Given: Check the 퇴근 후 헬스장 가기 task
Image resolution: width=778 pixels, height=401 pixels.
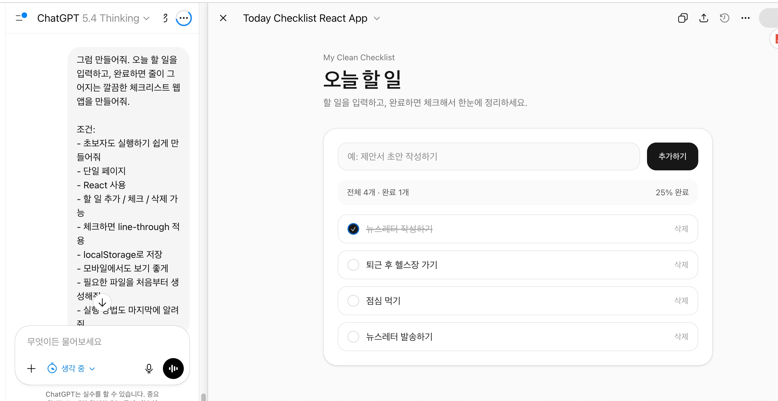Looking at the screenshot, I should click(x=353, y=265).
